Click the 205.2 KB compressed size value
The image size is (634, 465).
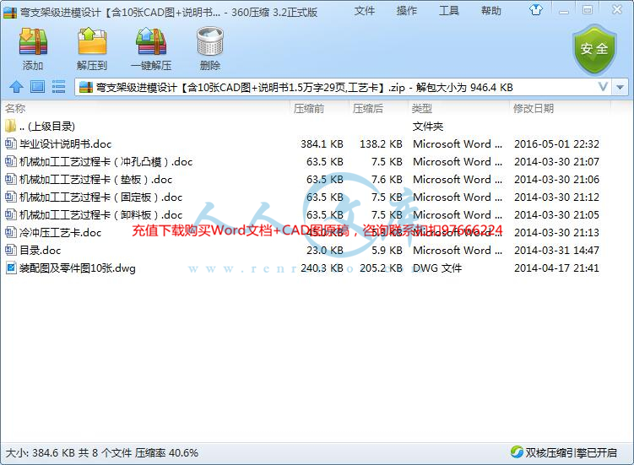tap(381, 268)
